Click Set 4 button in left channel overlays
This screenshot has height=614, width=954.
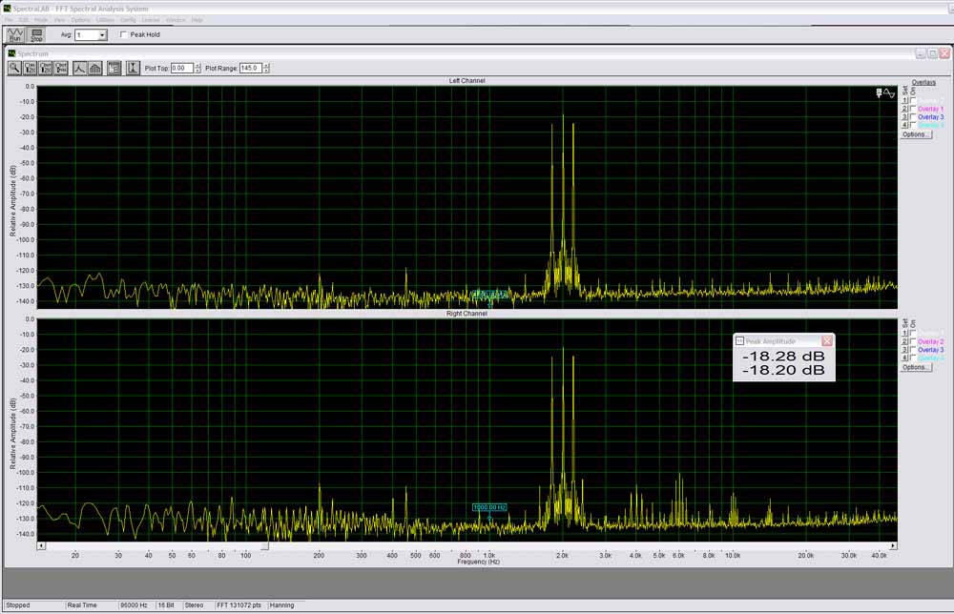coord(904,125)
